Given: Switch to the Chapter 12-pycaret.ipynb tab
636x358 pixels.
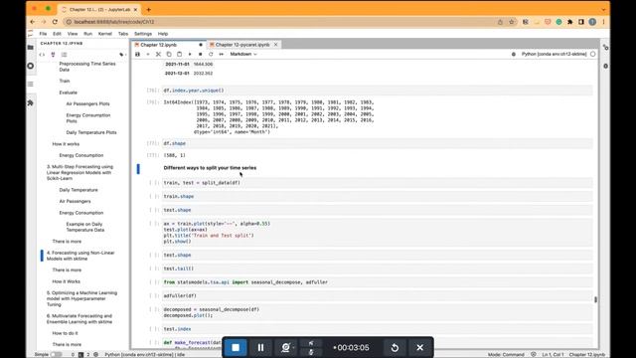Looking at the screenshot, I should coord(242,45).
